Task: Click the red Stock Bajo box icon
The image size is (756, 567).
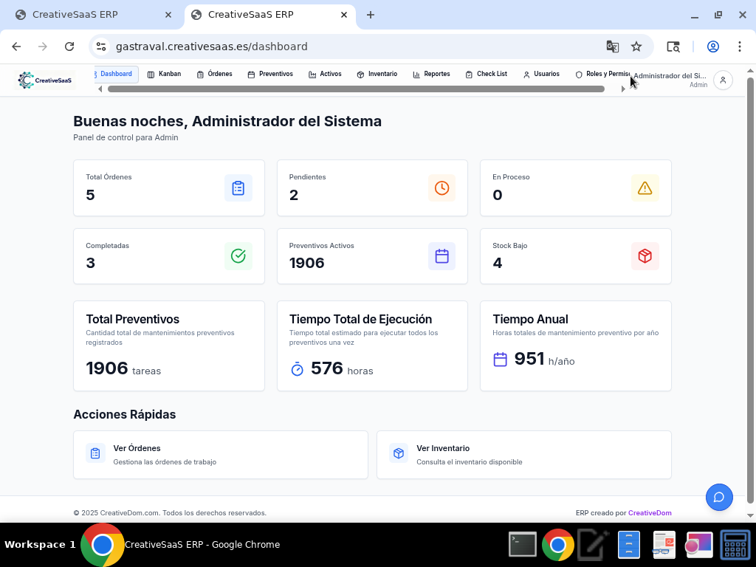Action: click(645, 256)
